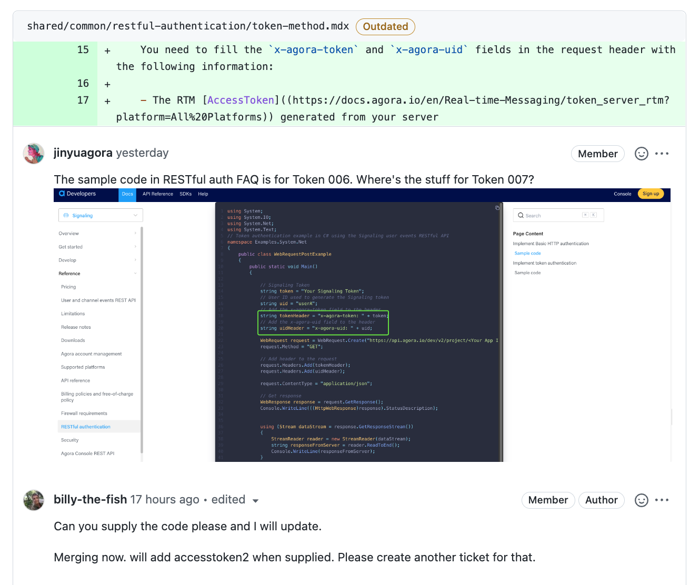The width and height of the screenshot is (700, 585).
Task: Open the kebab menu on jinyuagora's comment
Action: pyautogui.click(x=662, y=154)
